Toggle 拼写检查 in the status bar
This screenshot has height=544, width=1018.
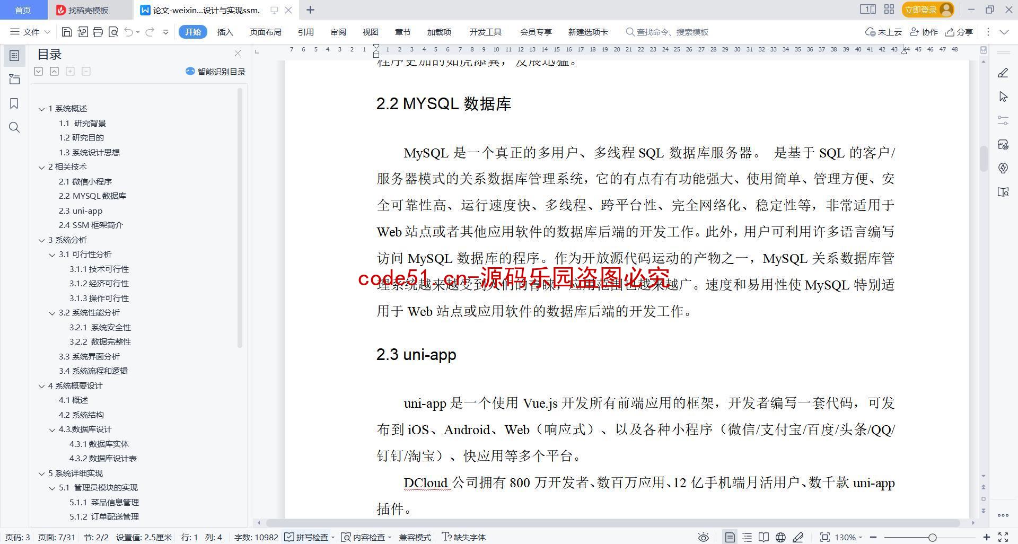pos(307,537)
